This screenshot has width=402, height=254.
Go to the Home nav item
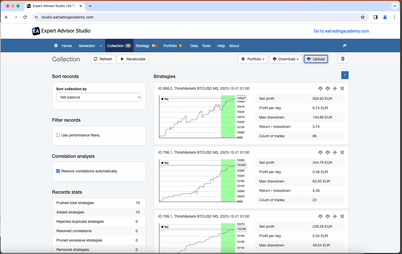point(67,46)
